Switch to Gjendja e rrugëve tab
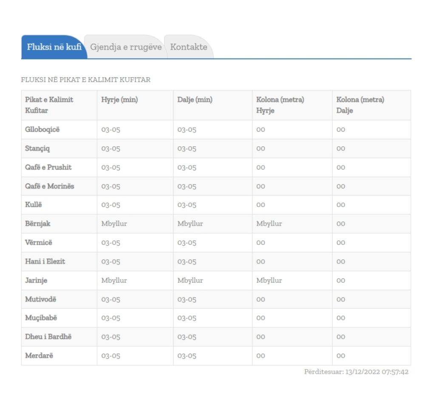Image resolution: width=425 pixels, height=403 pixels. pos(126,47)
